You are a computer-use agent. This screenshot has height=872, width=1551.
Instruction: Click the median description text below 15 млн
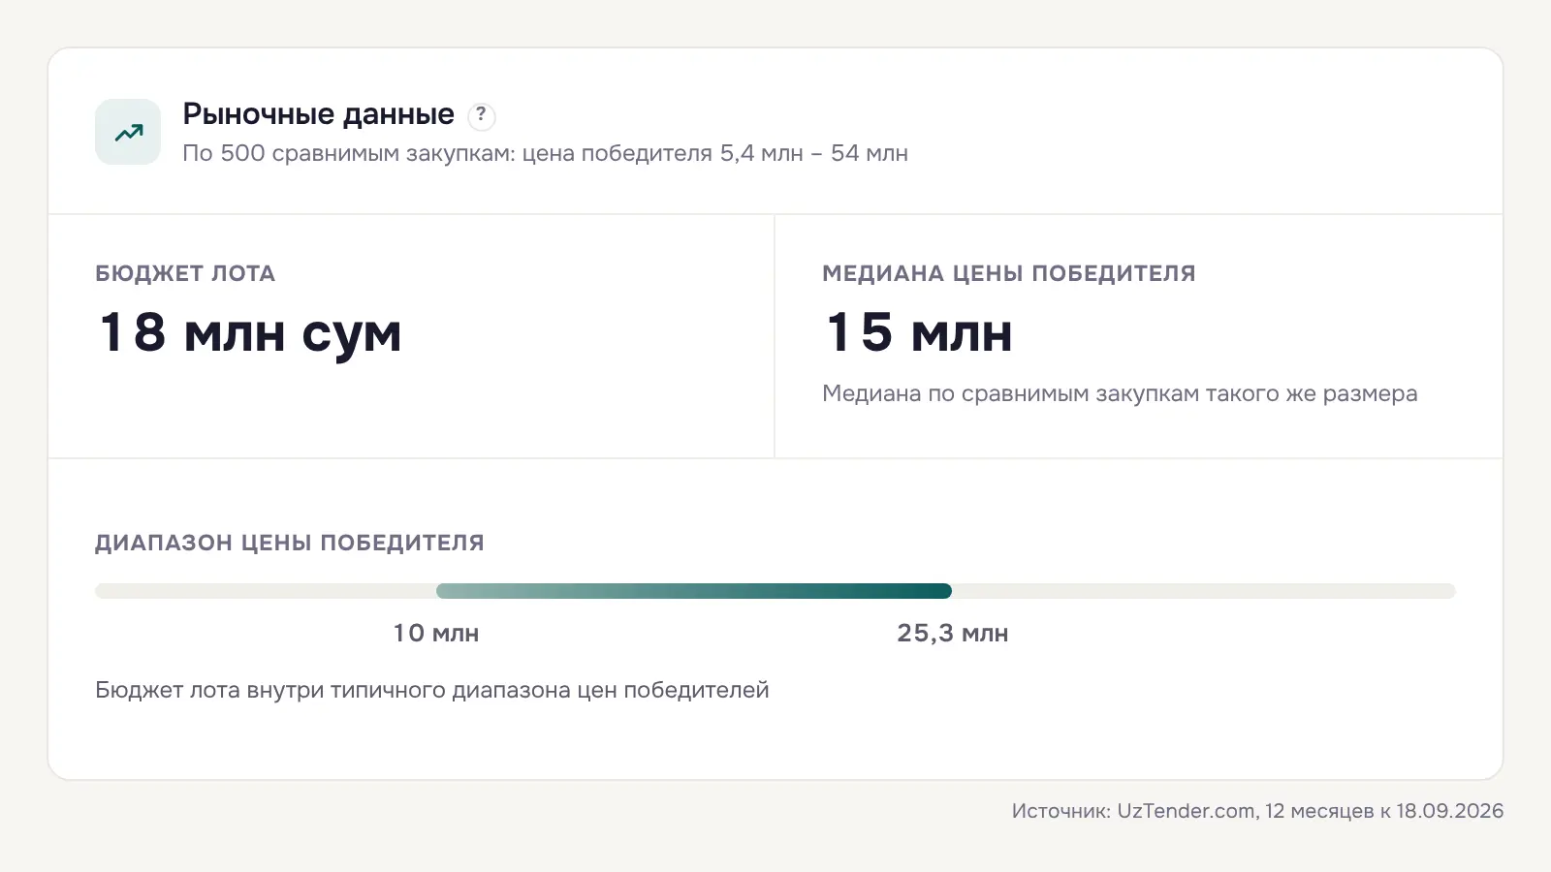[x=1120, y=393]
